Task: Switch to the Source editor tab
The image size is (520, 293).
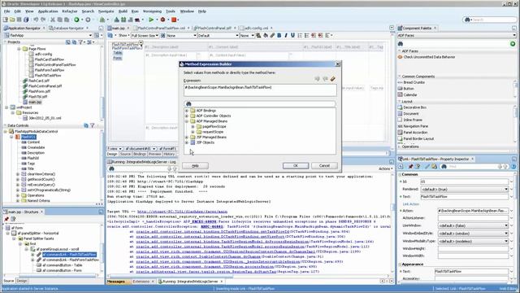Action: click(x=125, y=154)
